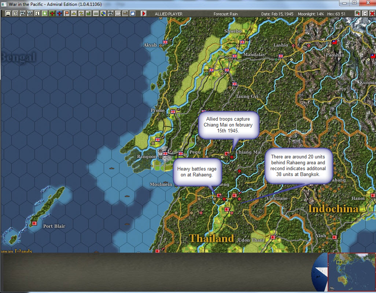The height and width of the screenshot is (293, 376).
Task: Select the Japanese unit at Port Blair
Action: 34,223
